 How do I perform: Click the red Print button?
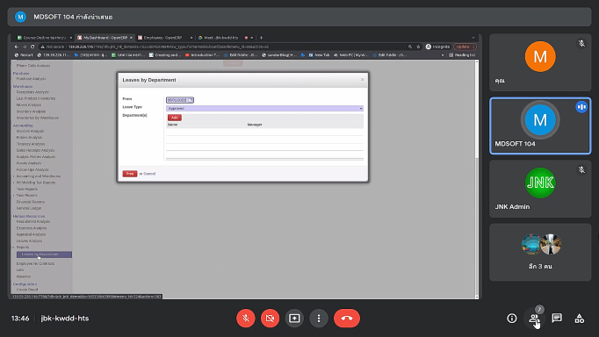[x=130, y=174]
